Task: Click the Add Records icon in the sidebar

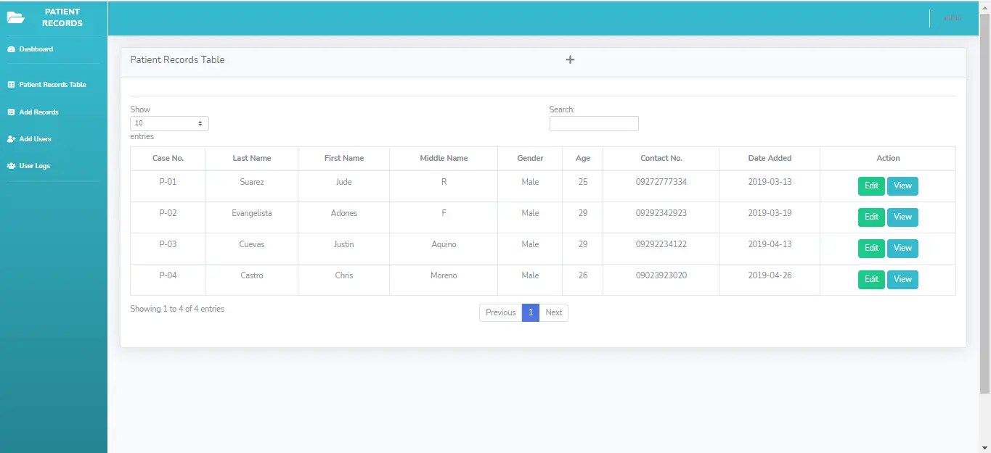Action: point(9,112)
